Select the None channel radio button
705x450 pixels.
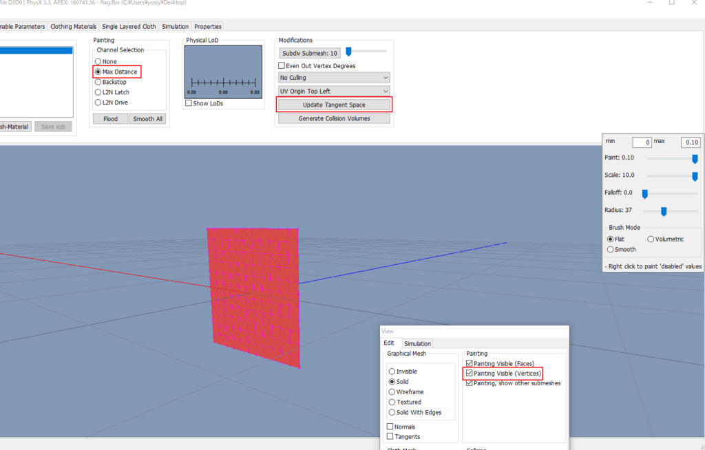click(x=98, y=62)
